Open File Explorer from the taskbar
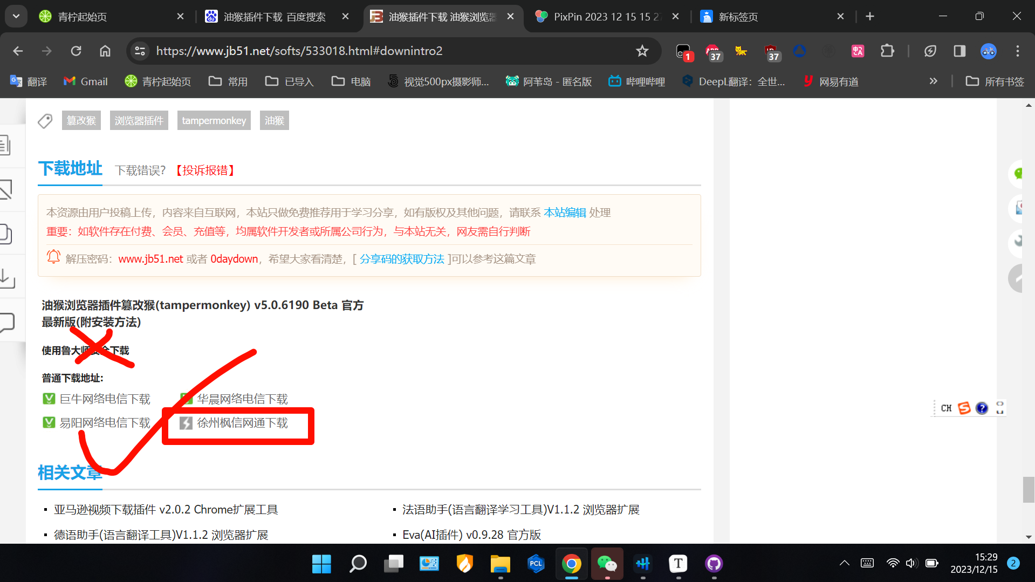Image resolution: width=1035 pixels, height=582 pixels. (500, 564)
